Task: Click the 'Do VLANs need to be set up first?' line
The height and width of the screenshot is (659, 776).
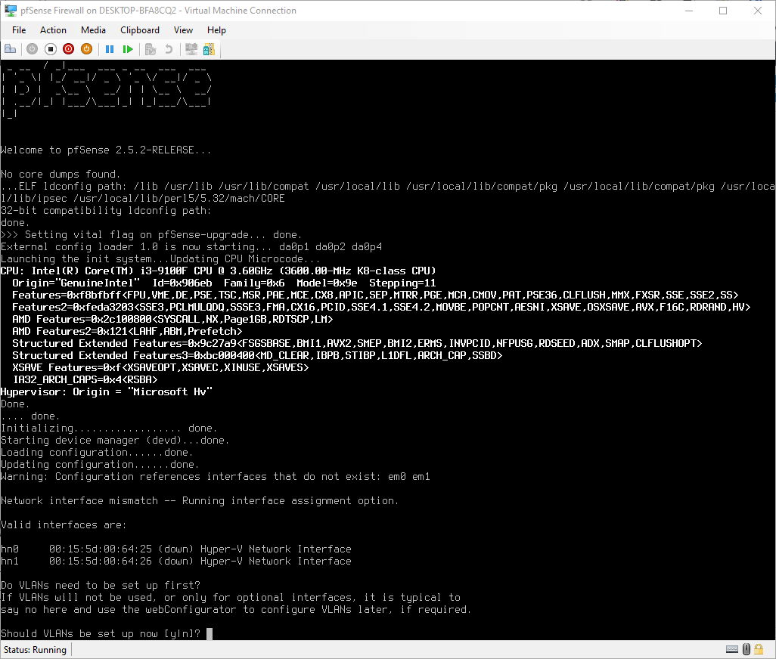Action: pos(101,586)
